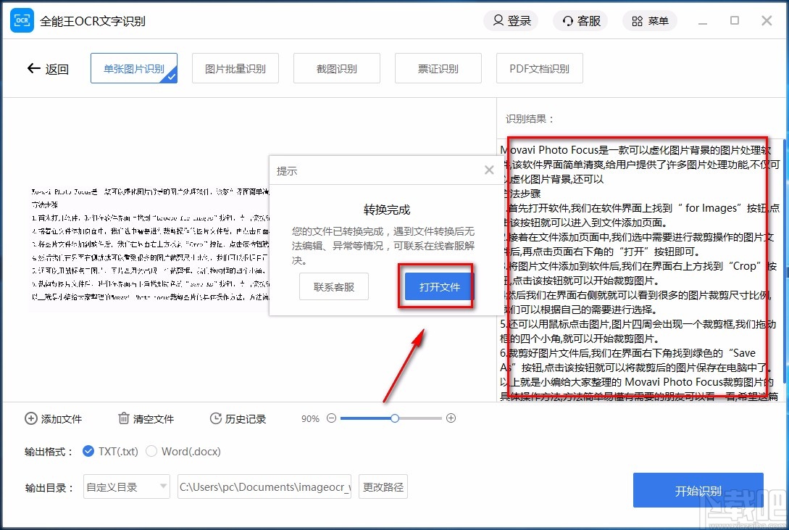Screen dimensions: 789x530
Task: Click the trash icon to clear files
Action: [x=123, y=419]
